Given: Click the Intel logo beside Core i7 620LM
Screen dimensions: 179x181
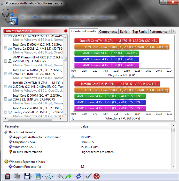Looking at the screenshot, I should pyautogui.click(x=10, y=48).
